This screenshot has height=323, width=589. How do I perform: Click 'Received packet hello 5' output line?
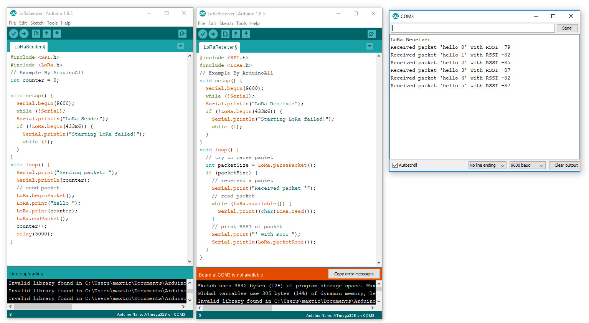450,86
